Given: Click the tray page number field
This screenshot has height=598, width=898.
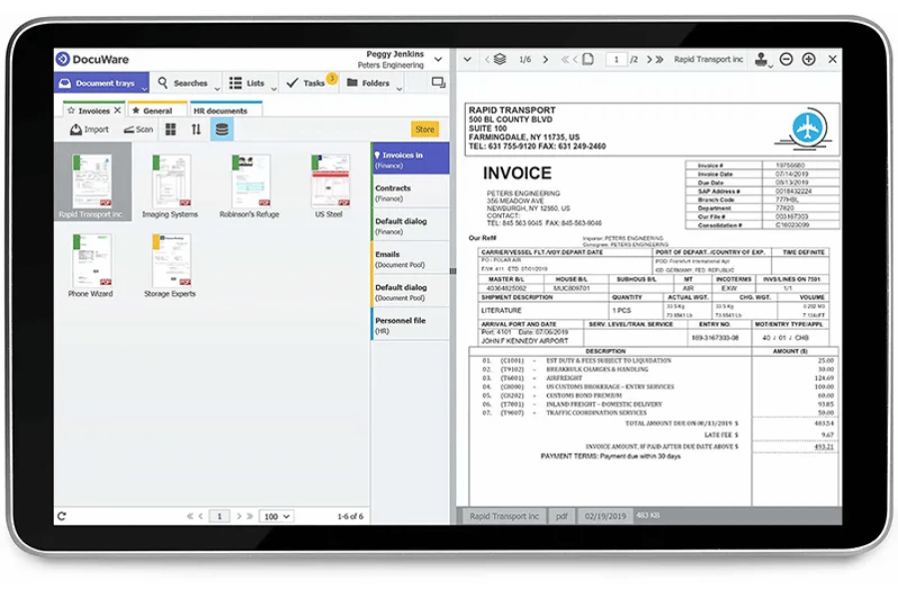Looking at the screenshot, I should tap(220, 516).
